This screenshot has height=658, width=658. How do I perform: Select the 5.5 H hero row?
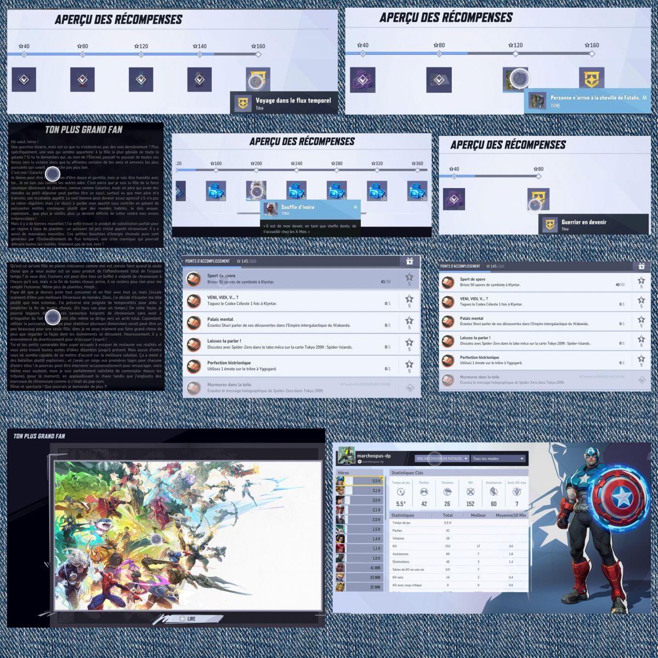pos(359,481)
